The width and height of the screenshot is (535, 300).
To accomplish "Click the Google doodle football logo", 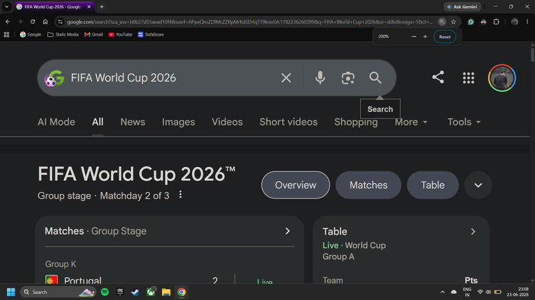I will tap(54, 78).
